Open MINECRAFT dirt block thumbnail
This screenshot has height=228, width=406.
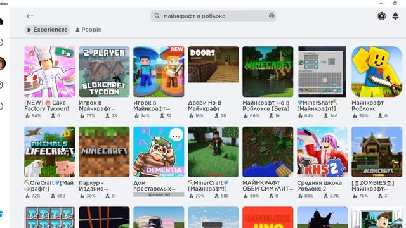click(104, 152)
